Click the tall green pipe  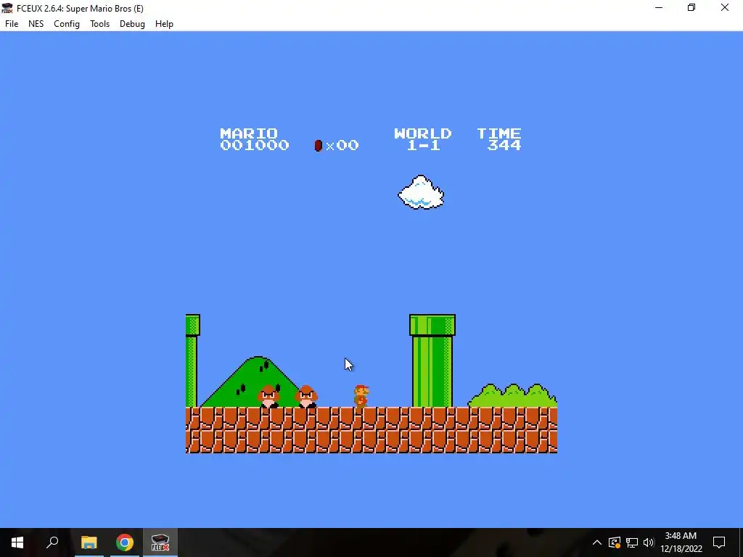[x=432, y=360]
